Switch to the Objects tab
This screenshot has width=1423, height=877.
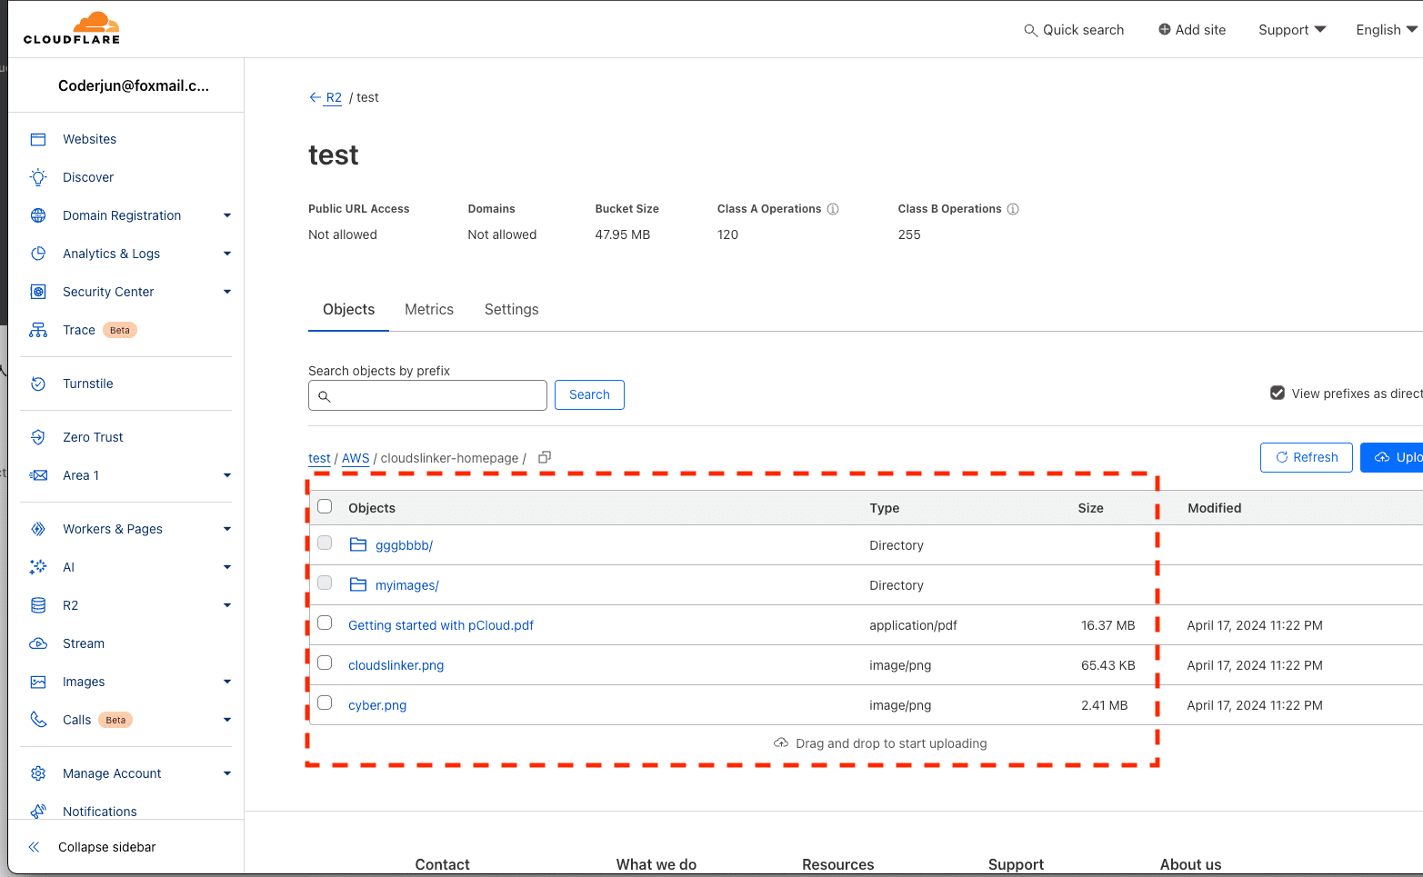348,310
